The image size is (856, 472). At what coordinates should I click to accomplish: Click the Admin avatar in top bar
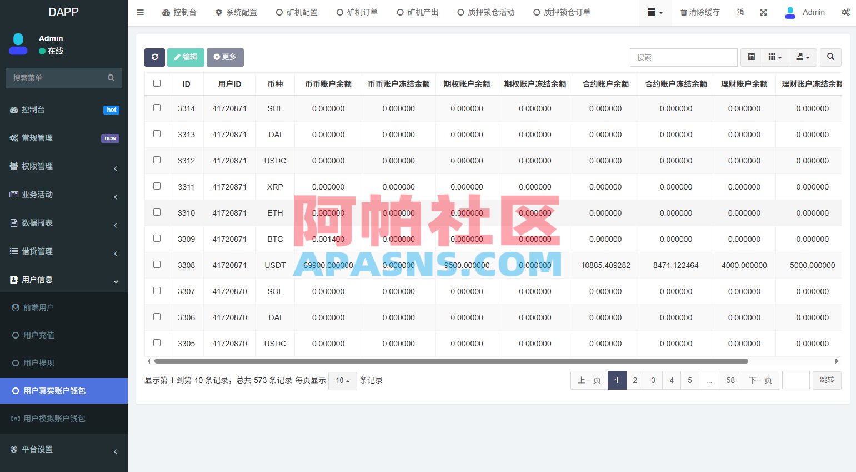point(790,12)
